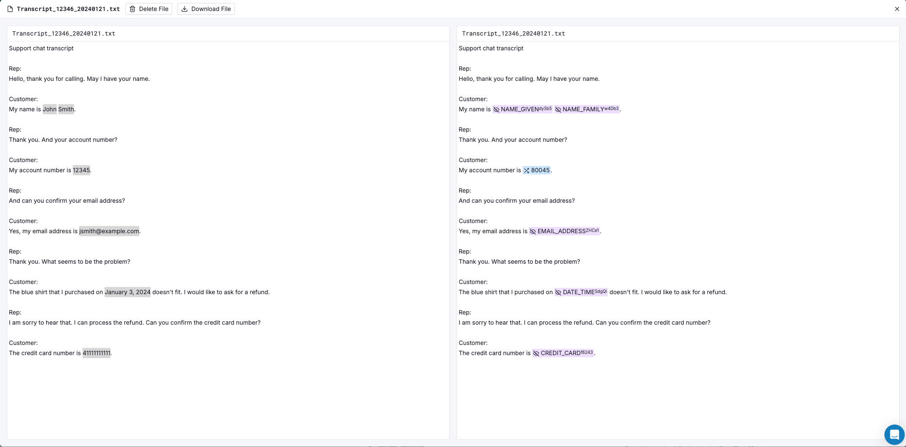The height and width of the screenshot is (447, 906).
Task: Click the hidden-eye icon on DATE_TIME tag
Action: point(558,292)
